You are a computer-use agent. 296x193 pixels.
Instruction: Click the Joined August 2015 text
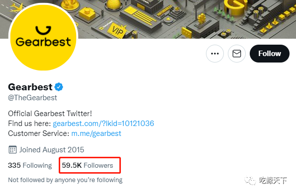52,150
